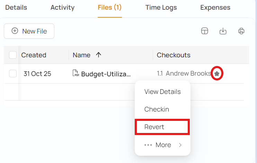Click the Created column header
257x163 pixels.
pyautogui.click(x=34, y=55)
